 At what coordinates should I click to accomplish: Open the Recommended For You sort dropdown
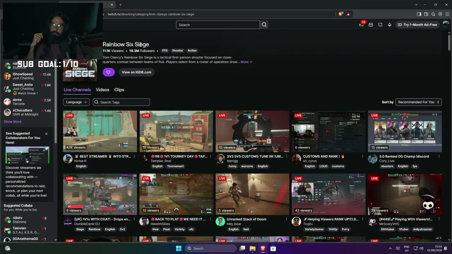(418, 102)
